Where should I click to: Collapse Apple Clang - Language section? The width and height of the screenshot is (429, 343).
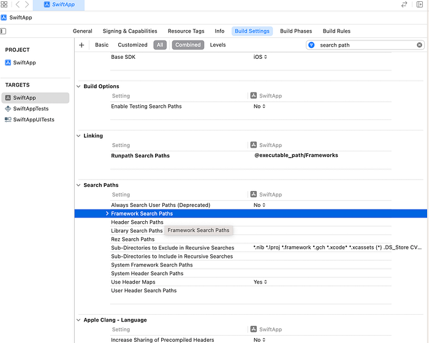point(78,320)
